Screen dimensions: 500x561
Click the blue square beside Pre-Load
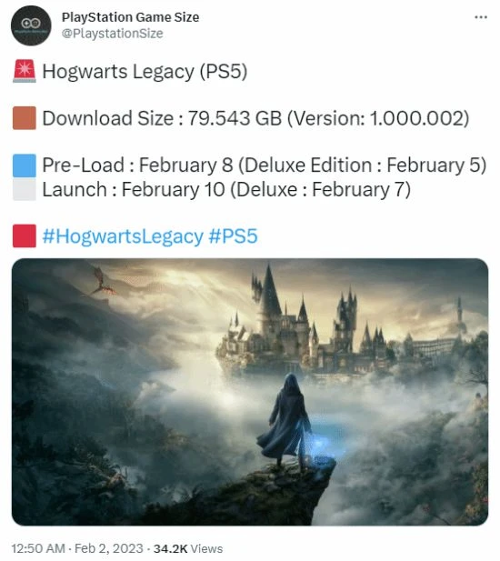[x=25, y=165]
